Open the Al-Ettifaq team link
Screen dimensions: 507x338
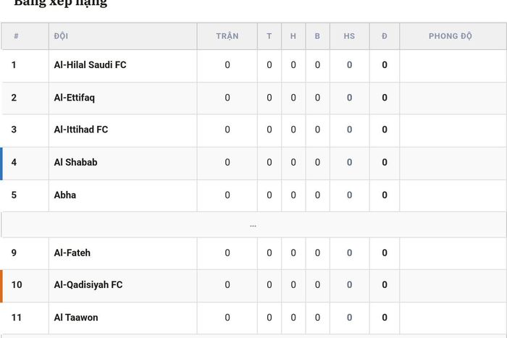click(75, 98)
